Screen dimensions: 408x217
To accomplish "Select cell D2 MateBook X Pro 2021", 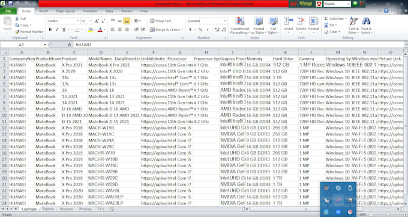I will 101,65.
